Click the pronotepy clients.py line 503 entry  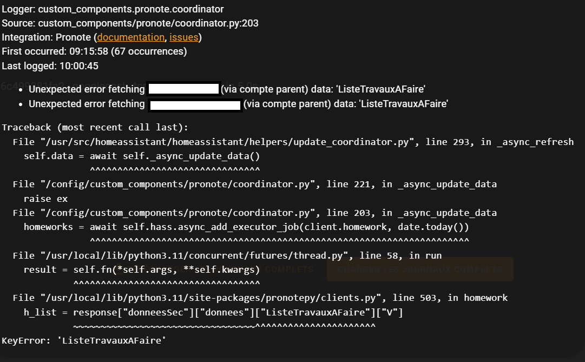click(x=260, y=298)
